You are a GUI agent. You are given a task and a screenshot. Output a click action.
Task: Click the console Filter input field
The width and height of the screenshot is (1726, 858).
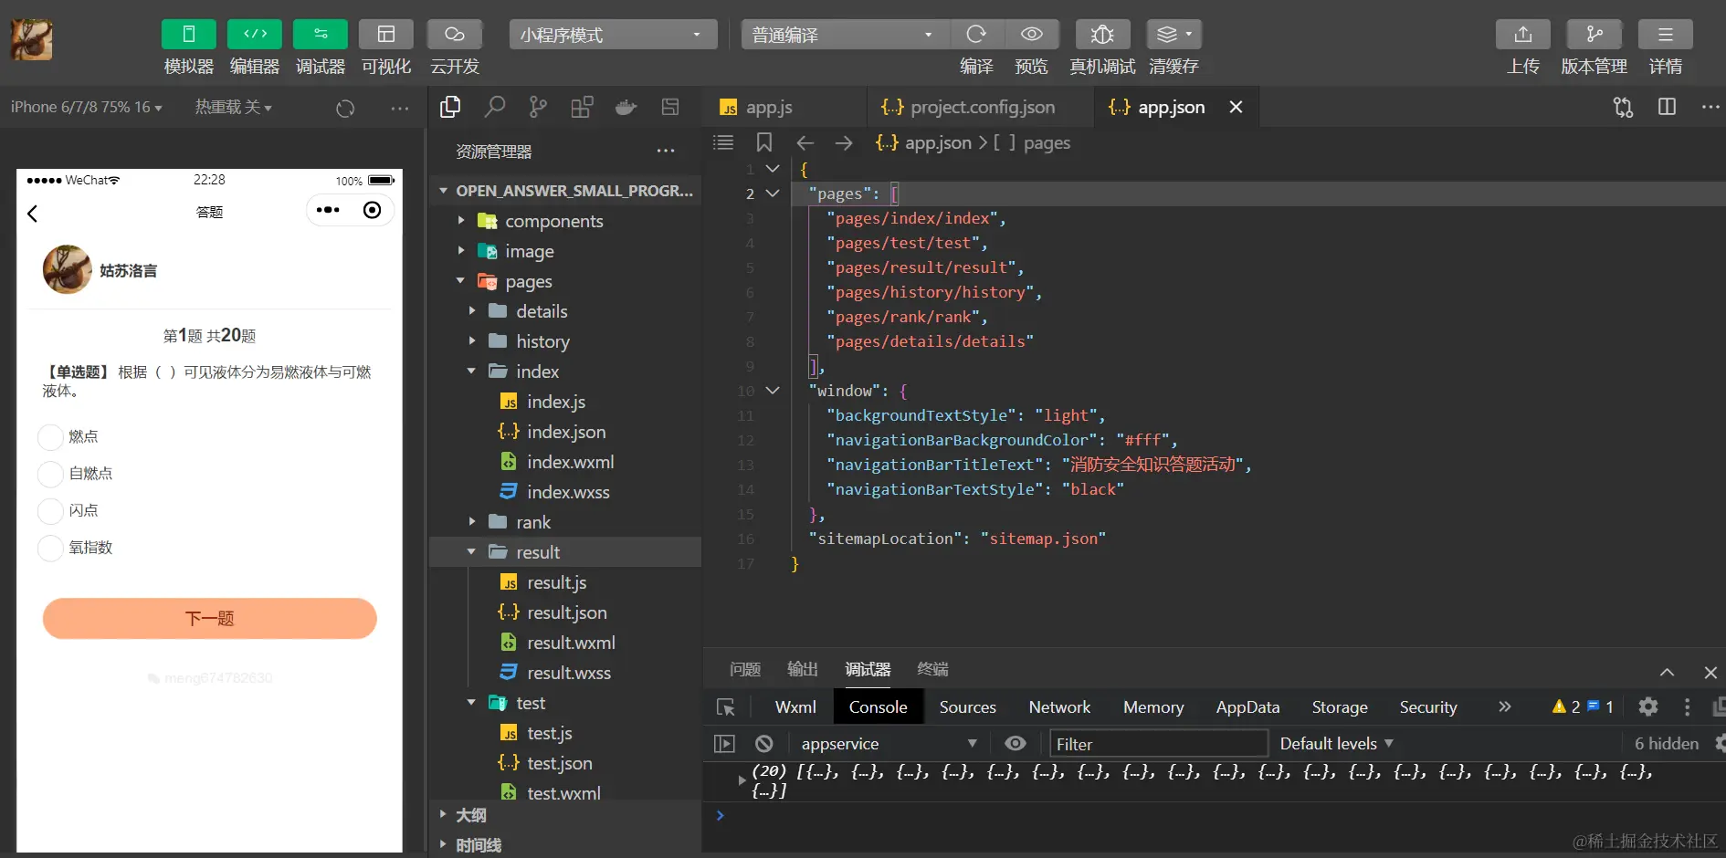click(1159, 744)
